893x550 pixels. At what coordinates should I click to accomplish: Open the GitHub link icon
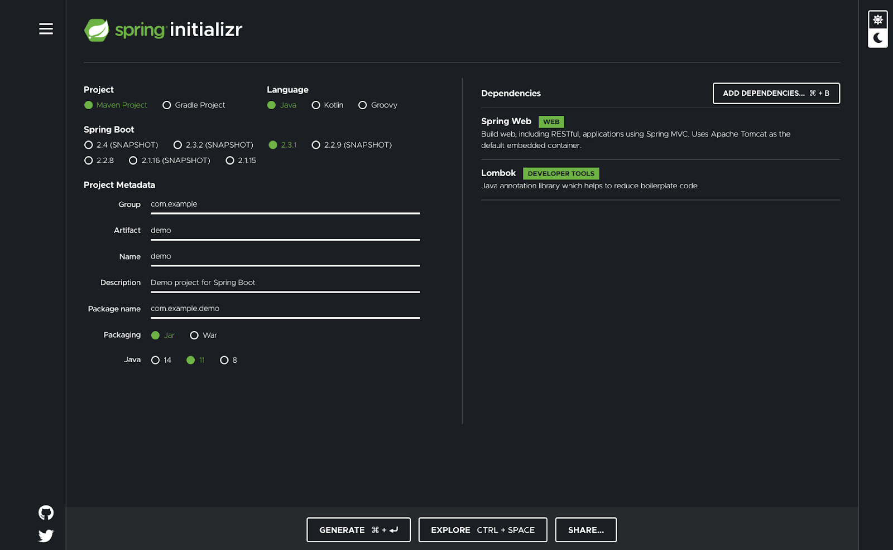(46, 513)
